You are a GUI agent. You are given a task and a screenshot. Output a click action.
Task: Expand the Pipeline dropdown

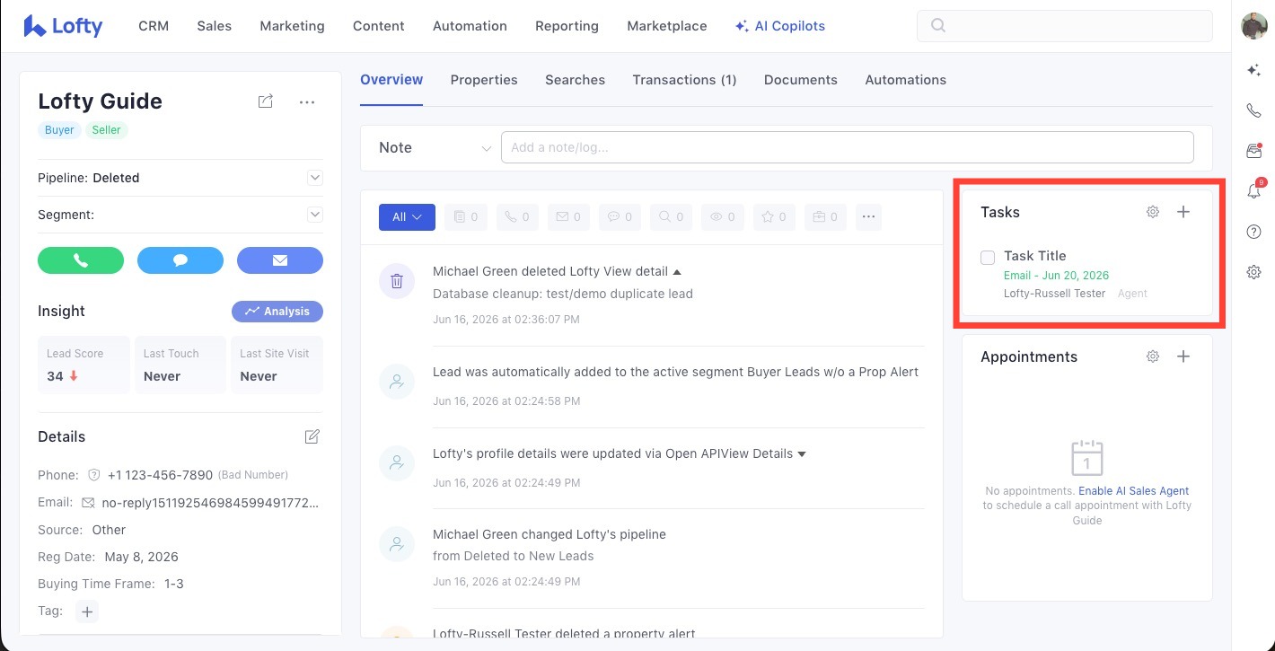[315, 178]
